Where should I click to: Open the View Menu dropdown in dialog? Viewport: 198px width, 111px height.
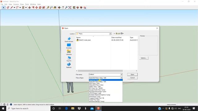click(x=122, y=34)
